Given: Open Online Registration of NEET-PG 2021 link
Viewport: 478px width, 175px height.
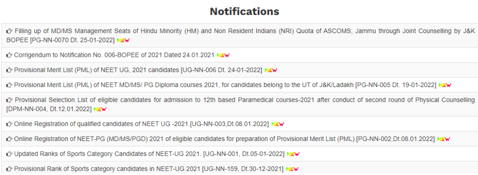Looking at the screenshot, I should click(x=225, y=139).
